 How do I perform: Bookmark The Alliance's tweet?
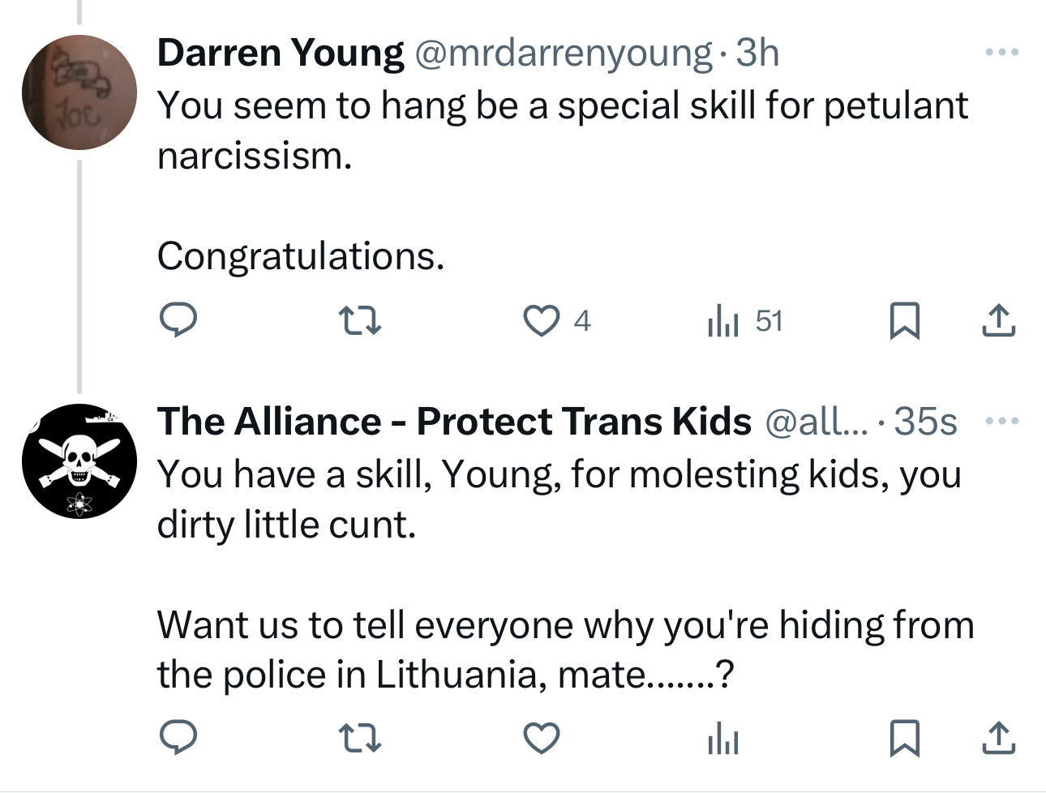[x=904, y=739]
